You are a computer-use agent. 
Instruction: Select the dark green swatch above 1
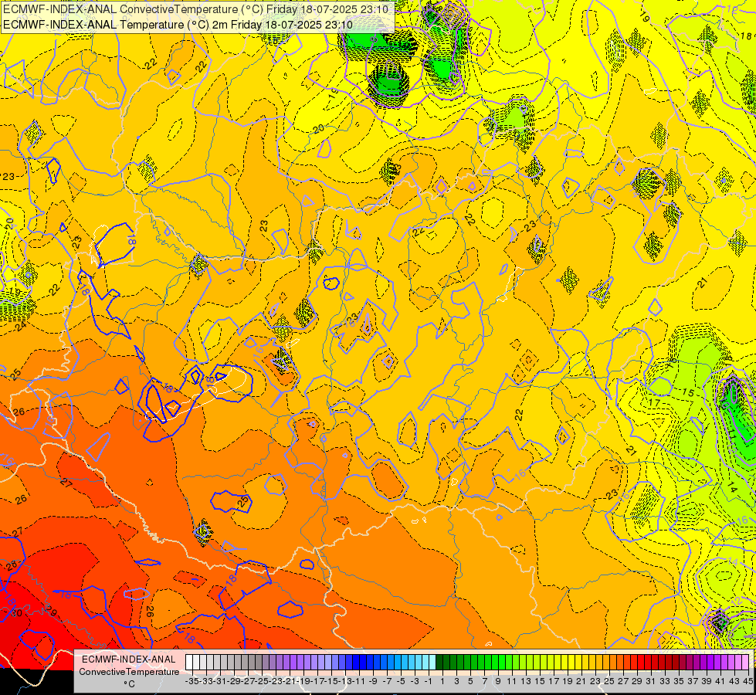(439, 662)
